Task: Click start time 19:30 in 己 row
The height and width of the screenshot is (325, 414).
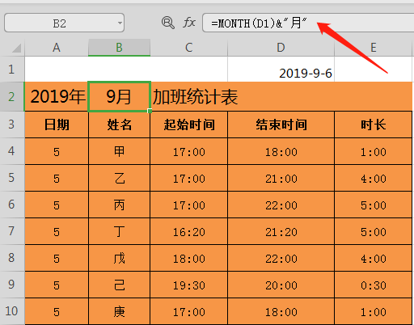Action: coord(188,285)
